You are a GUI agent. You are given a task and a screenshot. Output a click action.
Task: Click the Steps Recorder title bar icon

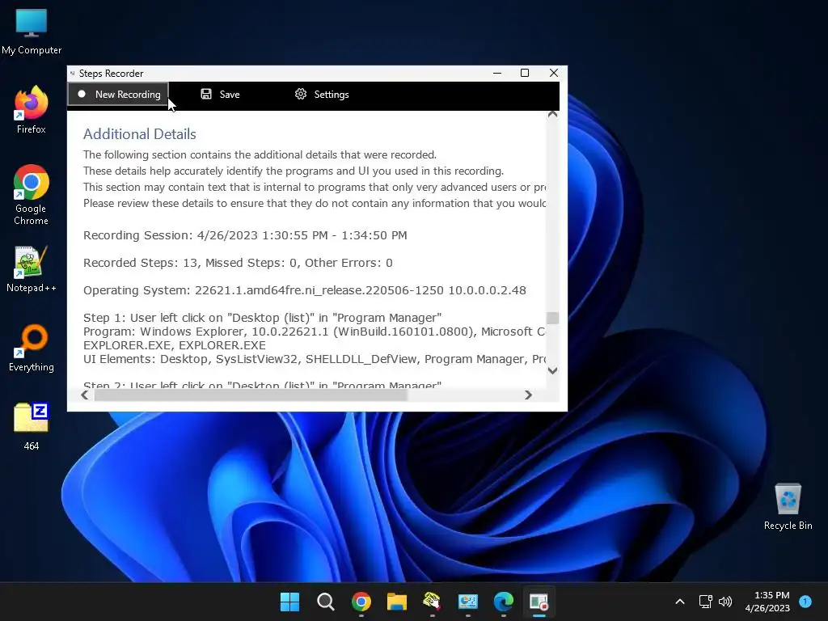tap(72, 74)
